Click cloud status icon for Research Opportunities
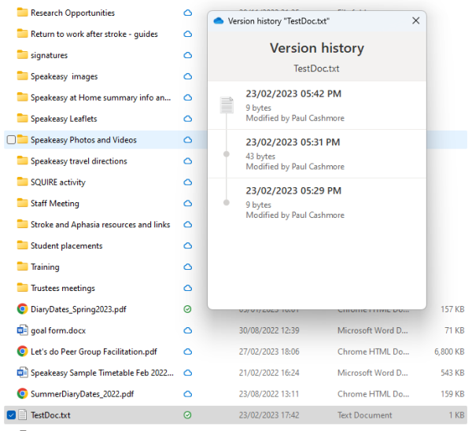 pyautogui.click(x=188, y=13)
